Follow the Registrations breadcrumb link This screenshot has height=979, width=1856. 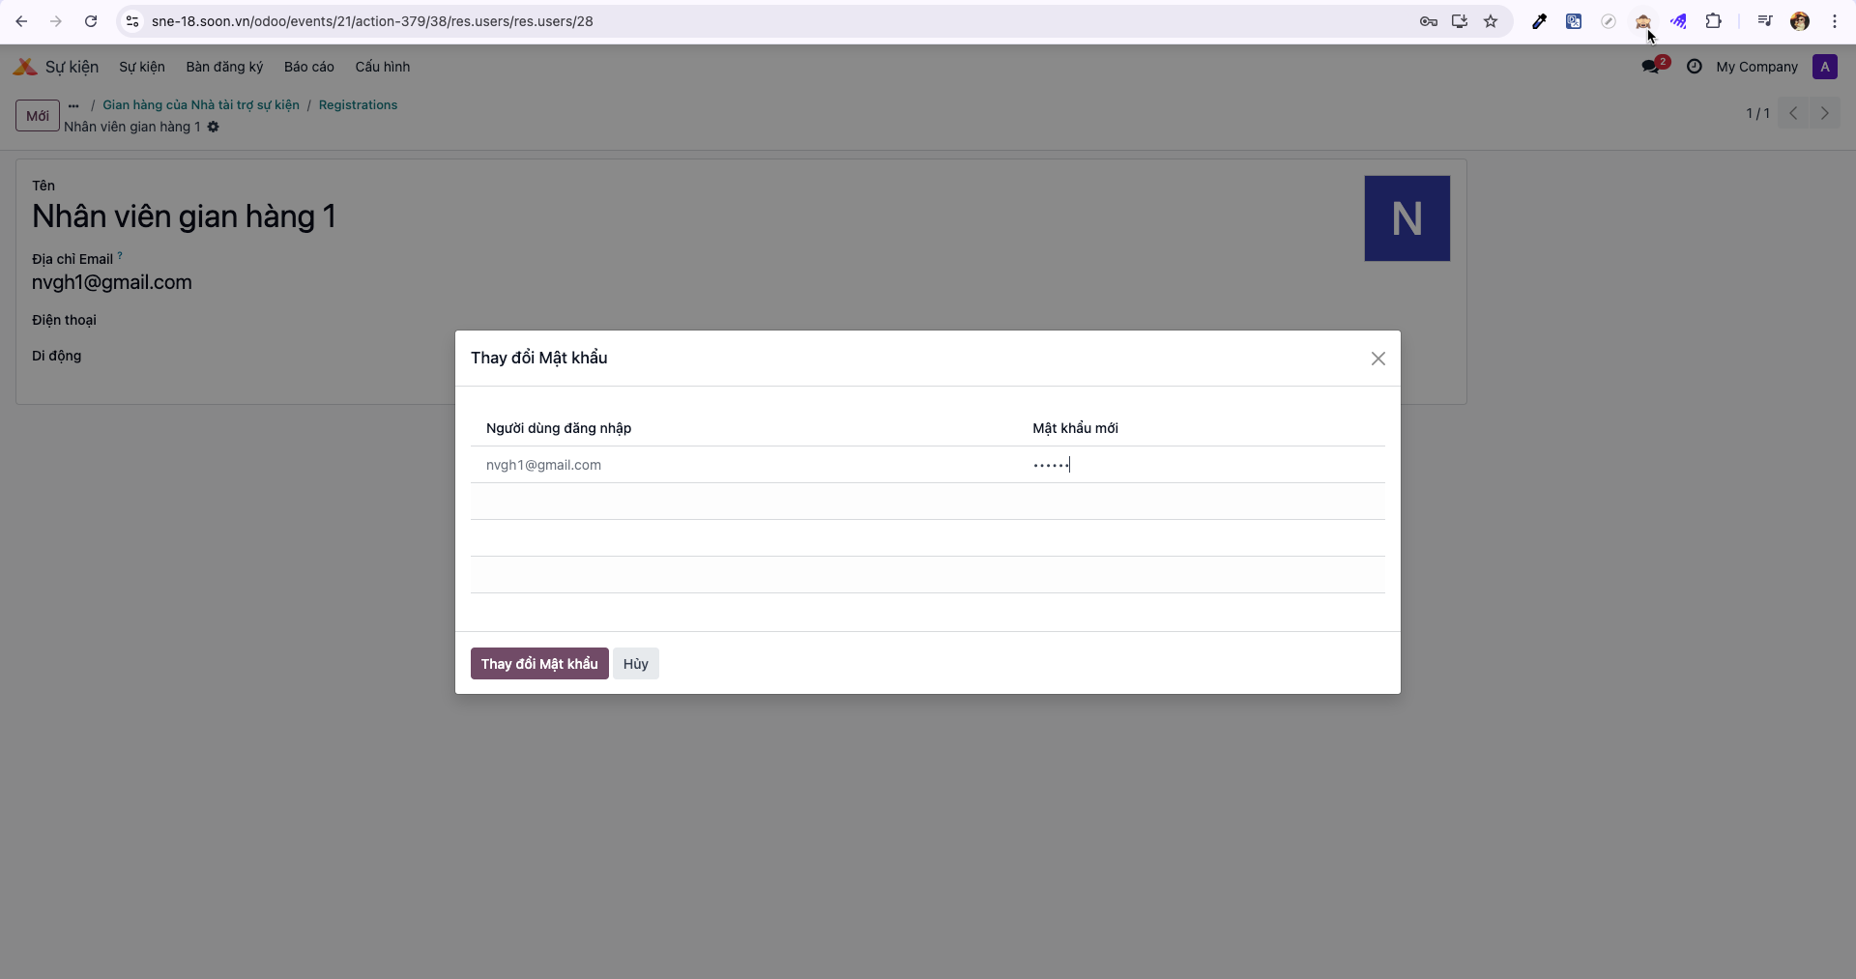[358, 104]
